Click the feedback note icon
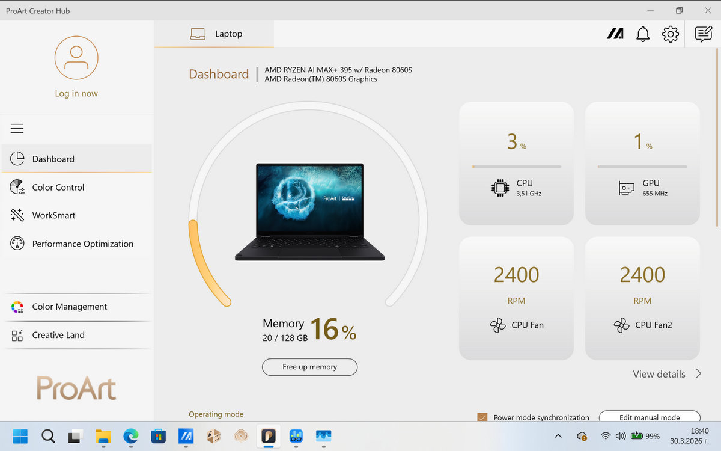This screenshot has height=451, width=721. (703, 34)
